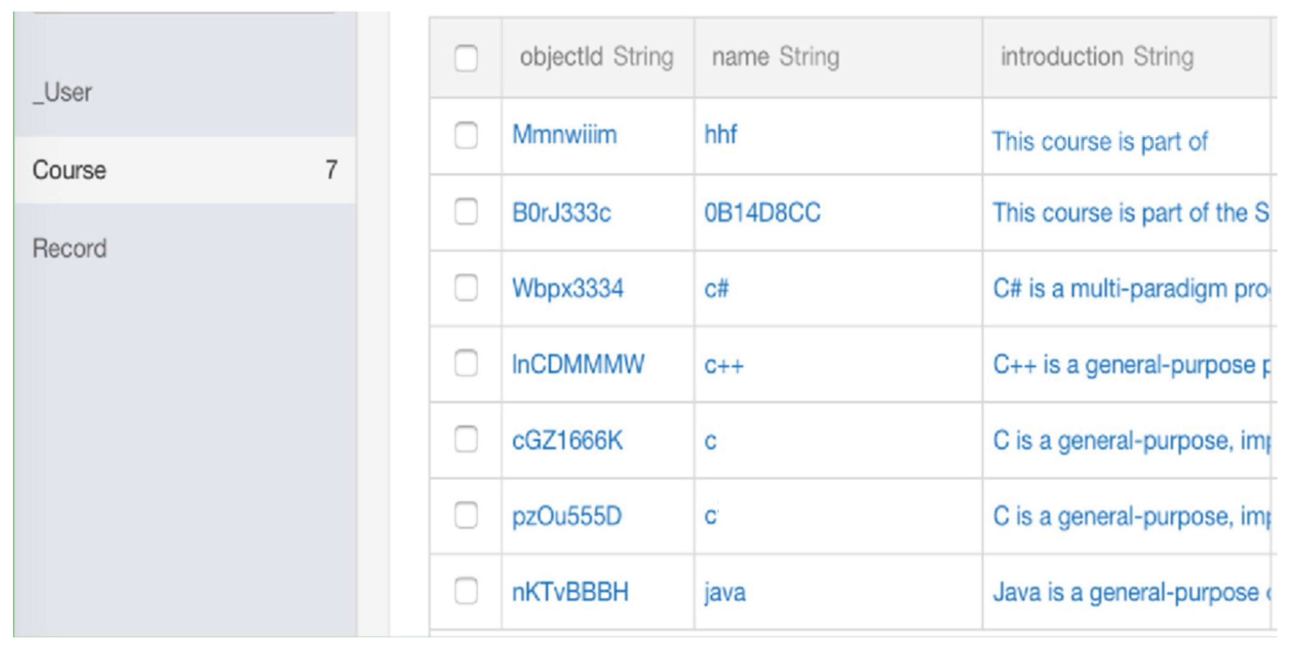Viewport: 1290px width, 647px height.
Task: Check the box for row Mmnwiiim
Action: pyautogui.click(x=466, y=135)
